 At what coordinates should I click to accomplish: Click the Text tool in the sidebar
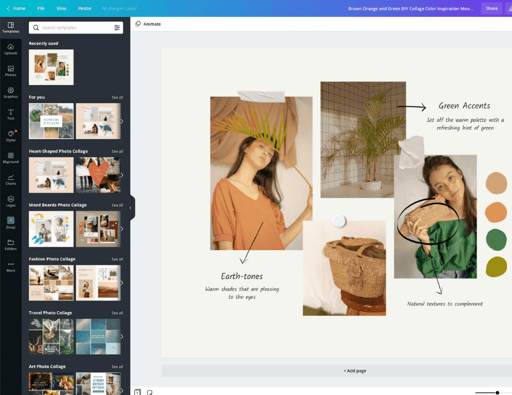tap(11, 113)
